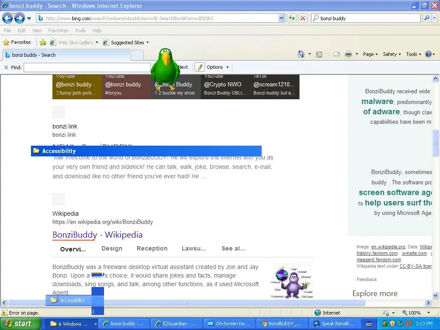The image size is (440, 330).
Task: Click the horizontal scrollbar right arrow
Action: pos(428,303)
